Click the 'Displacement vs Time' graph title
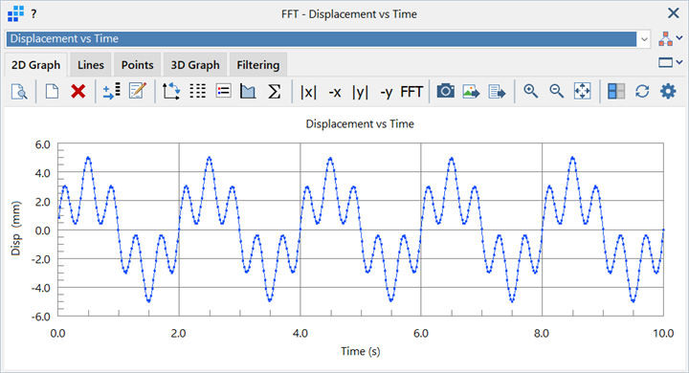The width and height of the screenshot is (689, 373). [x=360, y=124]
